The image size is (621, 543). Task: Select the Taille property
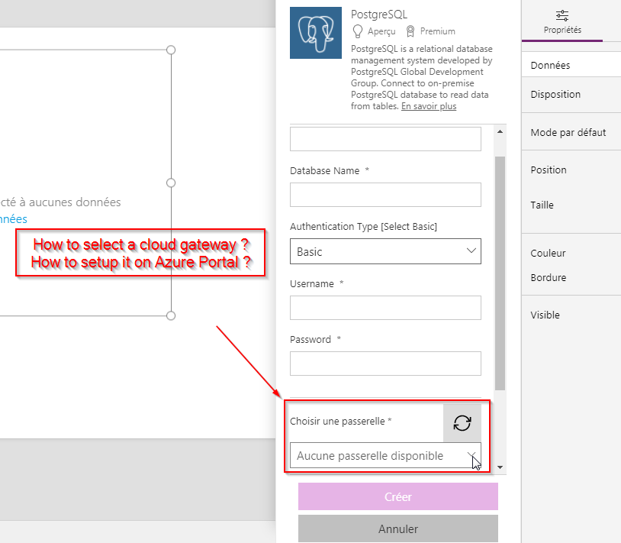click(542, 205)
